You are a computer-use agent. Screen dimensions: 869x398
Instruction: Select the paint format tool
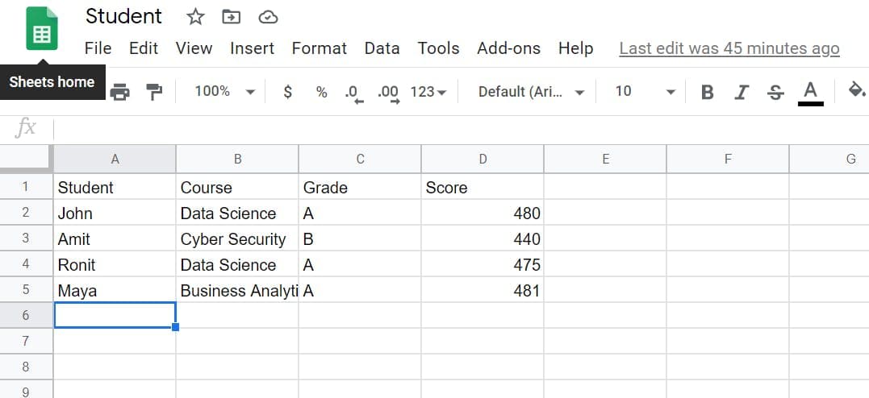[x=154, y=92]
